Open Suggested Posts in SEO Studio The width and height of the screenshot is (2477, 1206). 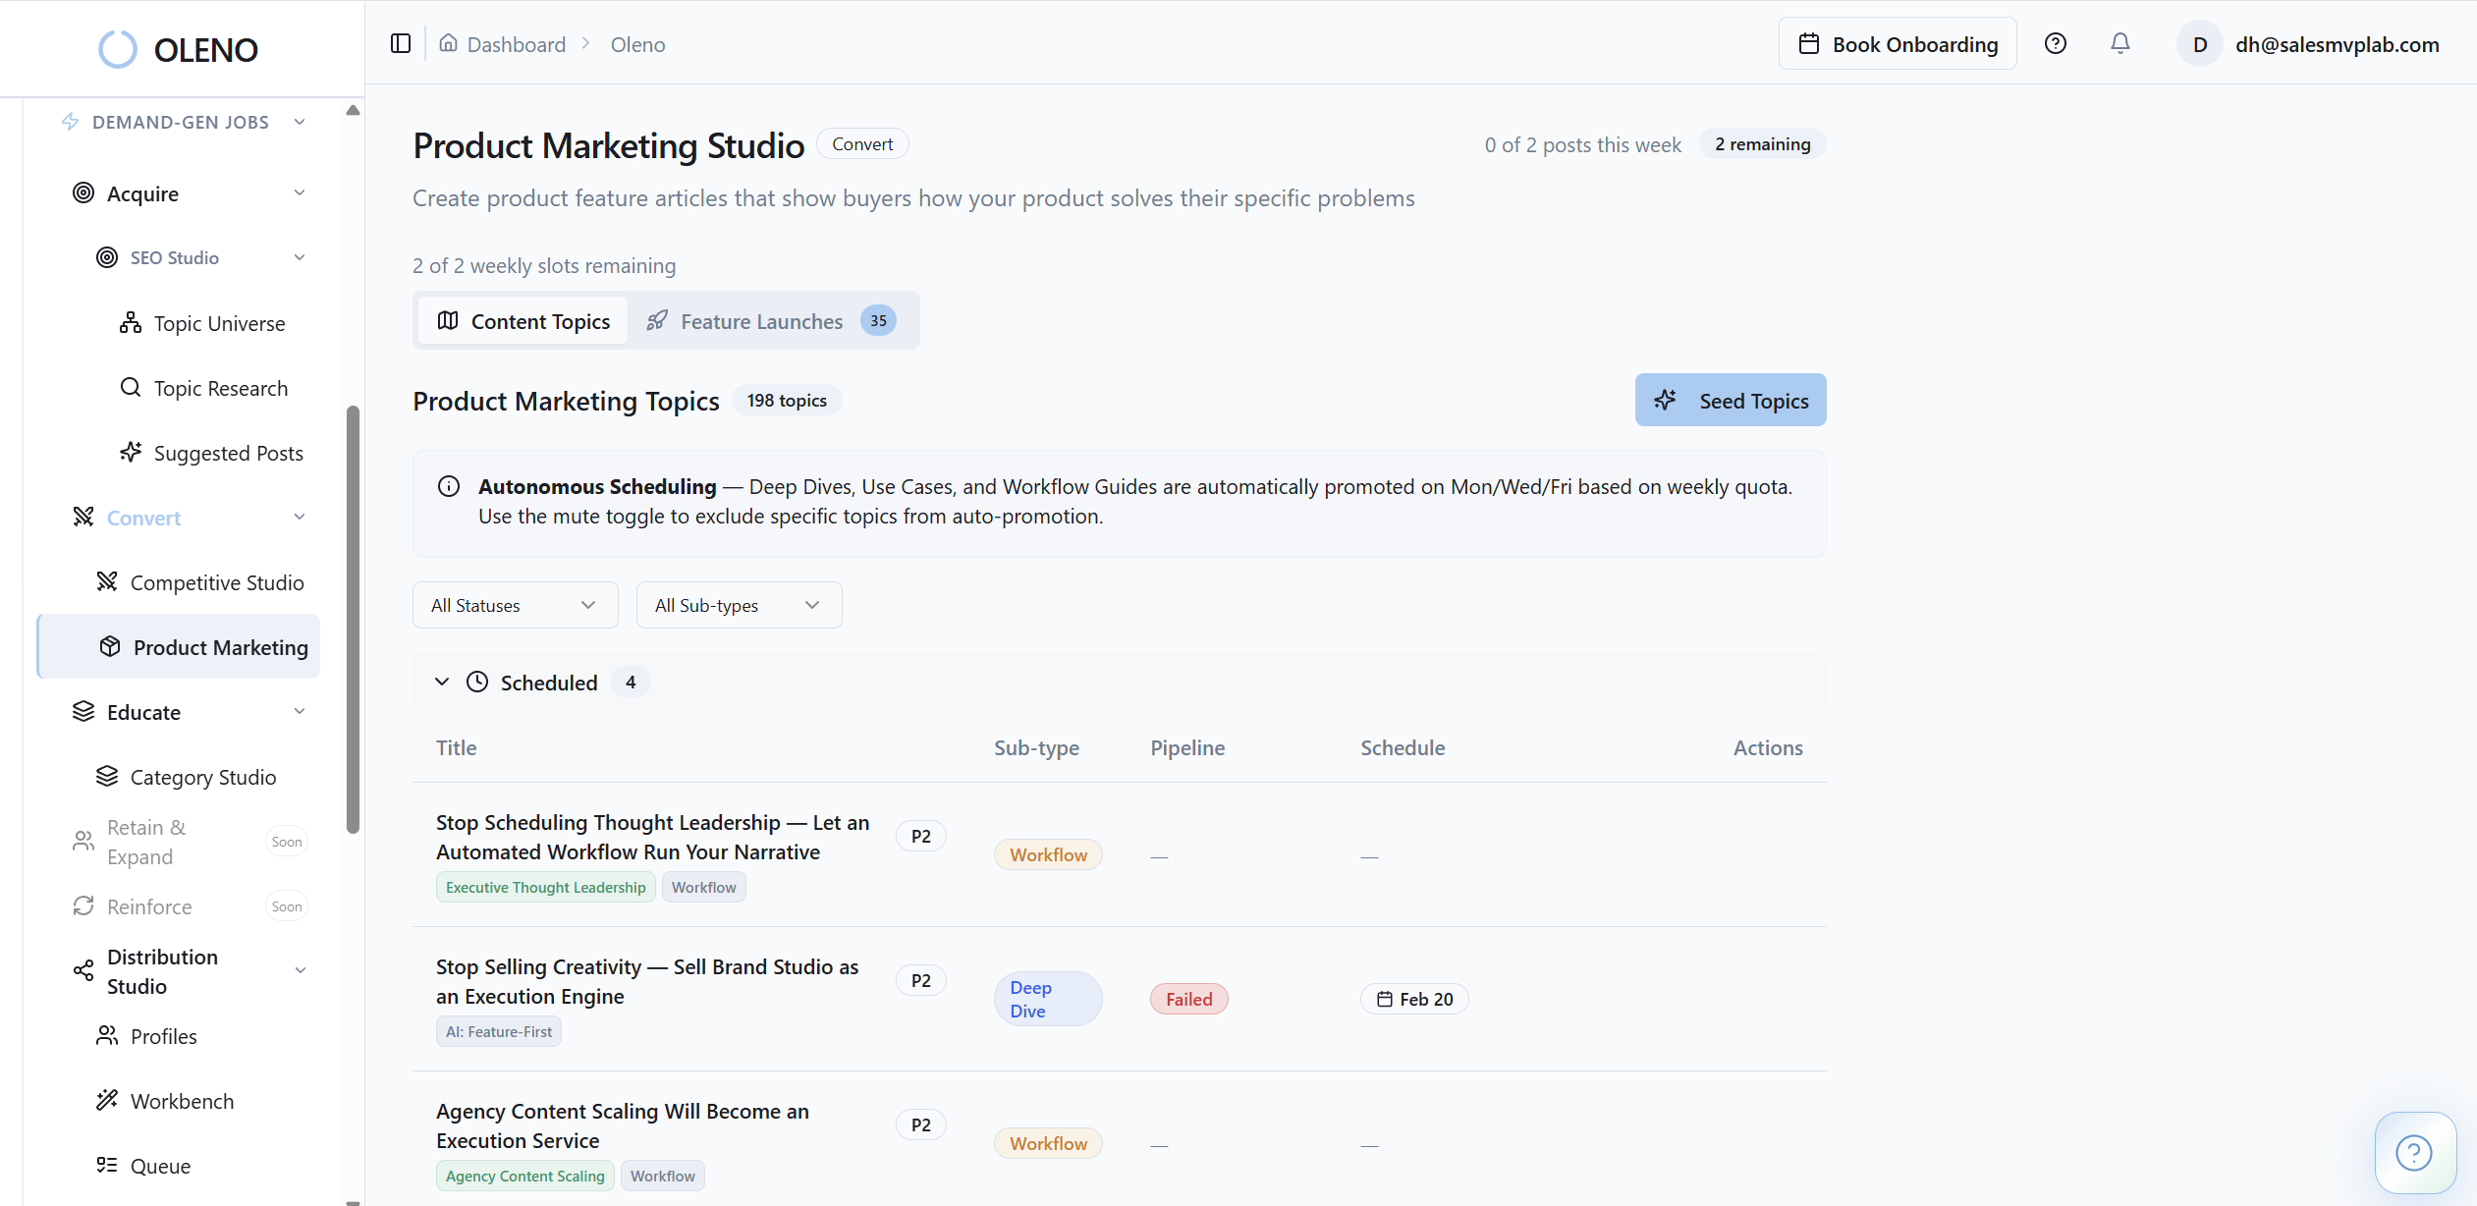point(227,453)
